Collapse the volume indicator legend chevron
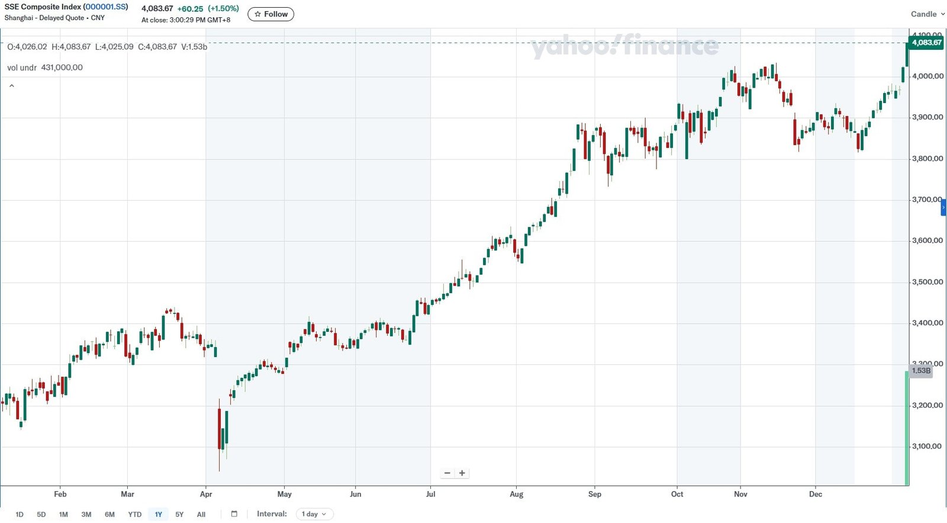Screen dimensions: 947x523 point(11,85)
